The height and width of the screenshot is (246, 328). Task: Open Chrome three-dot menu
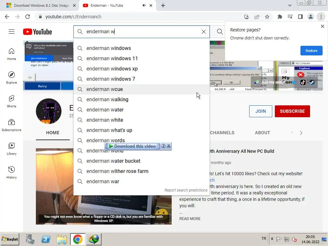321,17
